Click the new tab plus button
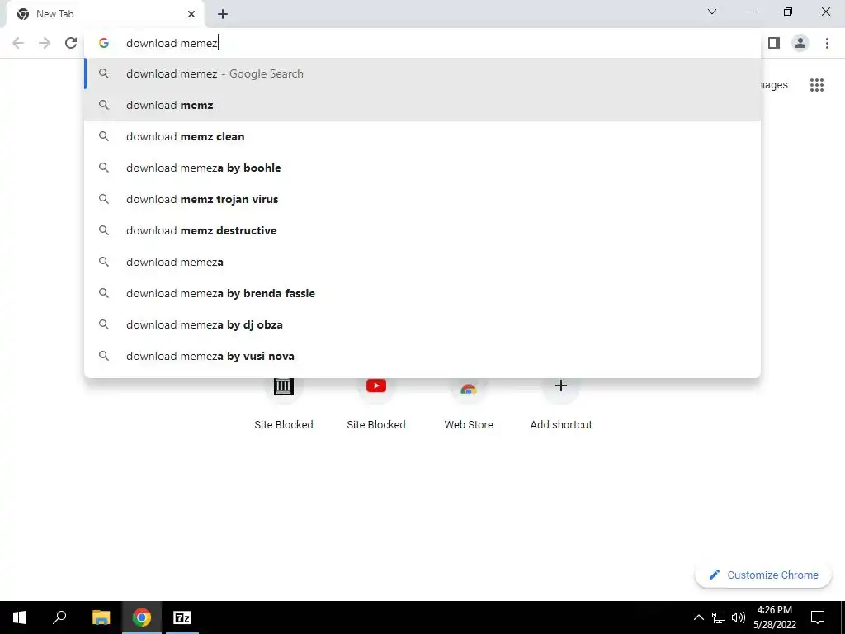Viewport: 845px width, 634px height. click(223, 14)
